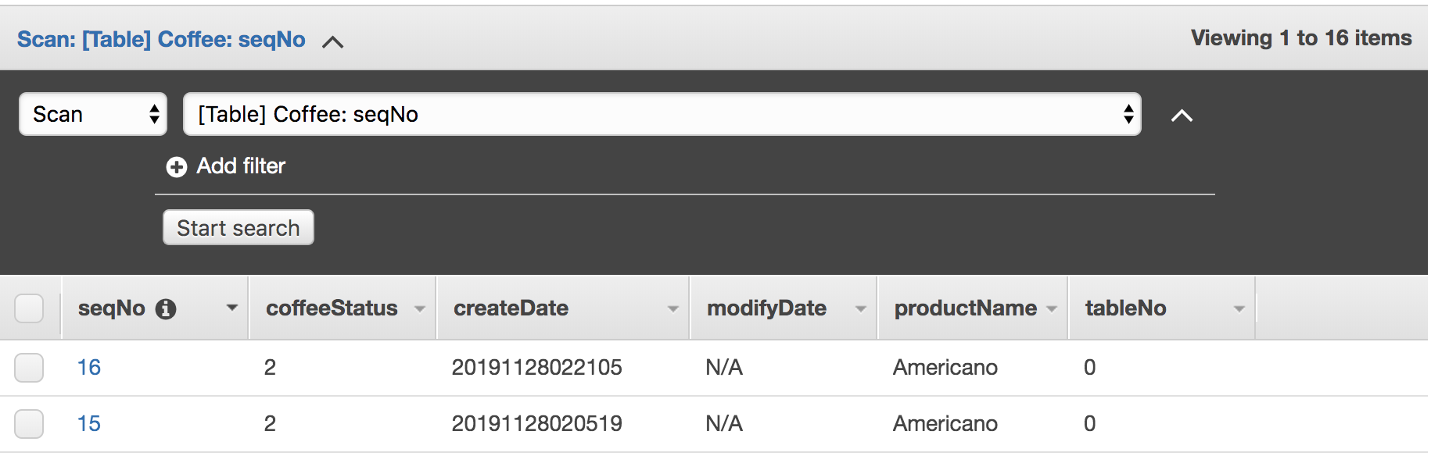Open the [Table] Coffee: seqNo dropdown
Viewport: 1431px width, 456px height.
coord(662,115)
